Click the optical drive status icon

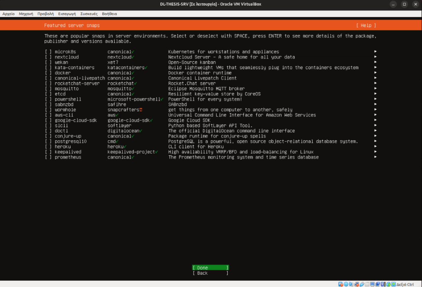[x=346, y=284]
